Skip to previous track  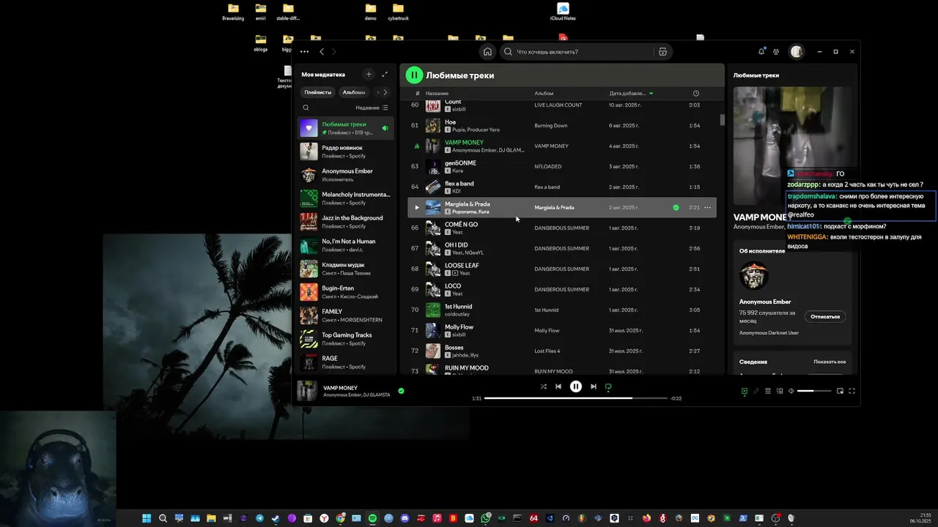coord(558,386)
